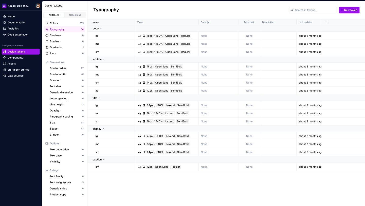Open the Font size dimension list
Image resolution: width=365 pixels, height=206 pixels.
coord(65,86)
